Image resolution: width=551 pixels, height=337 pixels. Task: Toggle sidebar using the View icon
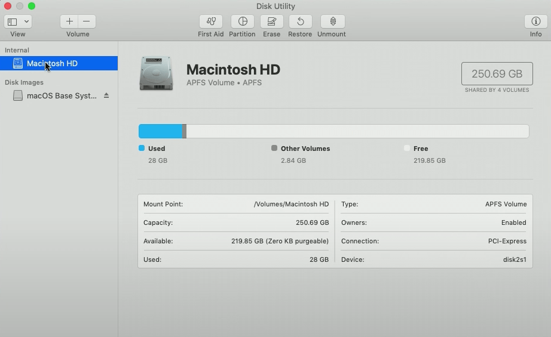[13, 21]
